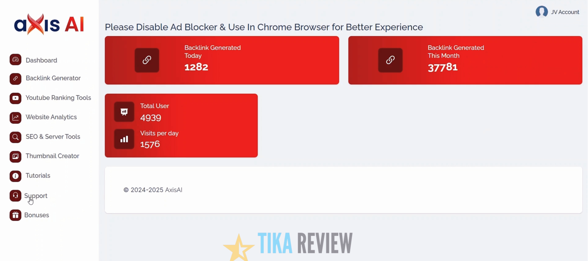Viewport: 588px width, 261px height.
Task: Open the Backlink Generator menu item
Action: tap(53, 78)
